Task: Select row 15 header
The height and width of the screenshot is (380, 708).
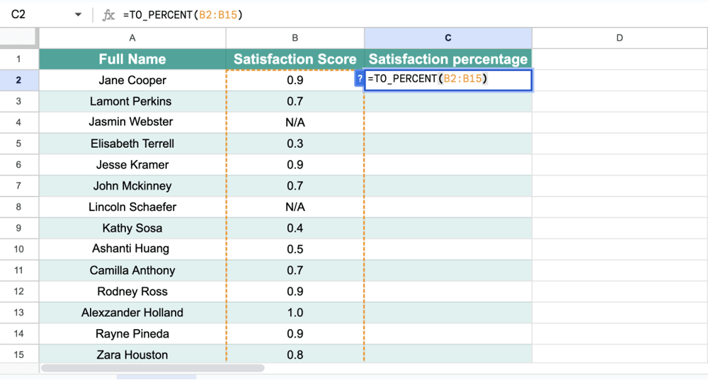Action: tap(19, 355)
